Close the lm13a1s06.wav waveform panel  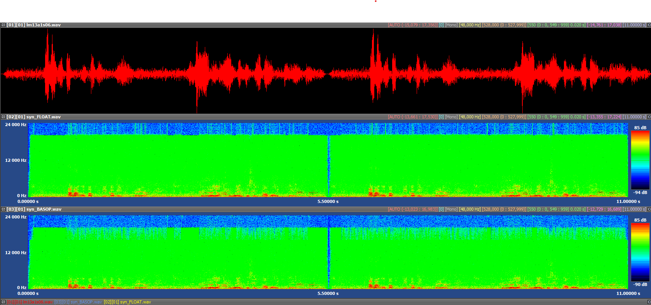coord(649,25)
